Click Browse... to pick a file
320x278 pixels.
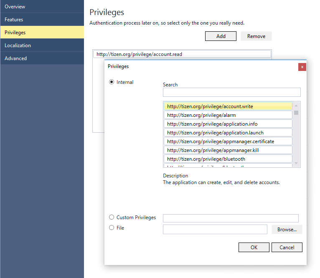[287, 230]
